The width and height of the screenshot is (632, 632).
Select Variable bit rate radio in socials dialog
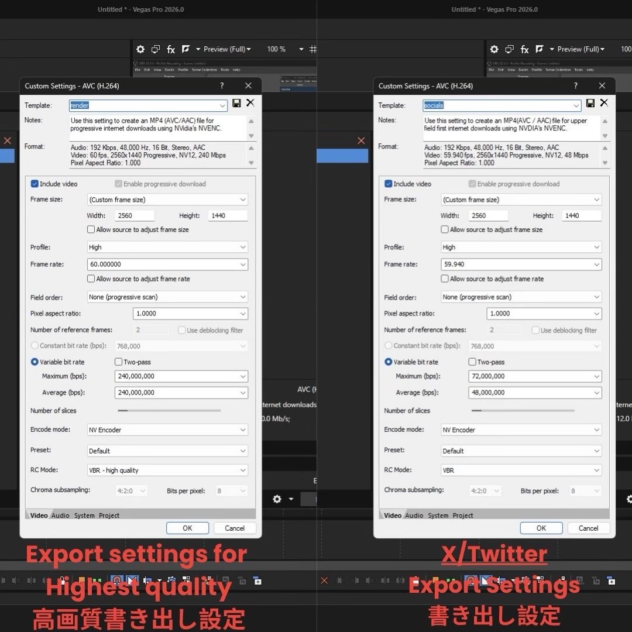pos(389,362)
